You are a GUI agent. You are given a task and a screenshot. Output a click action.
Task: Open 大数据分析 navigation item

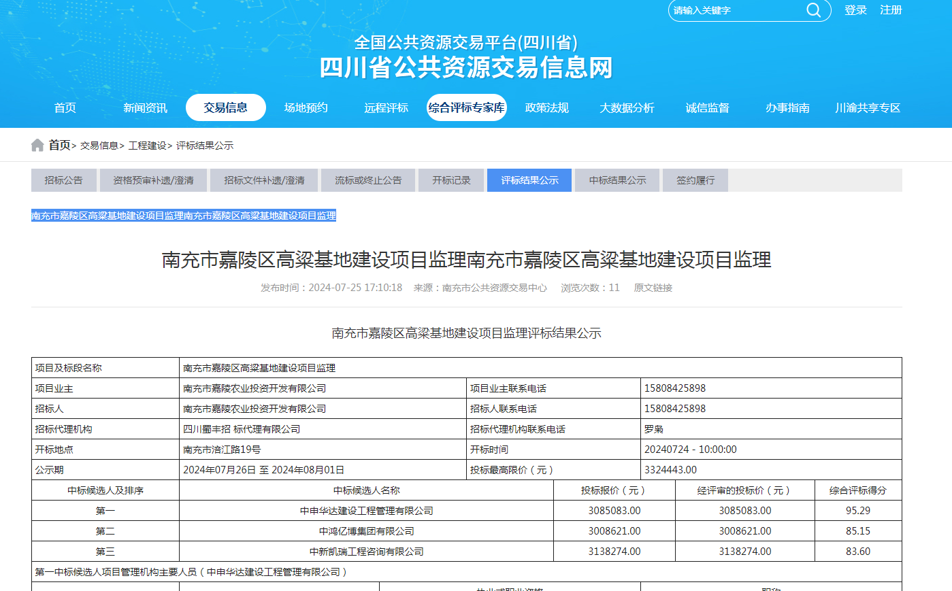[x=627, y=107]
